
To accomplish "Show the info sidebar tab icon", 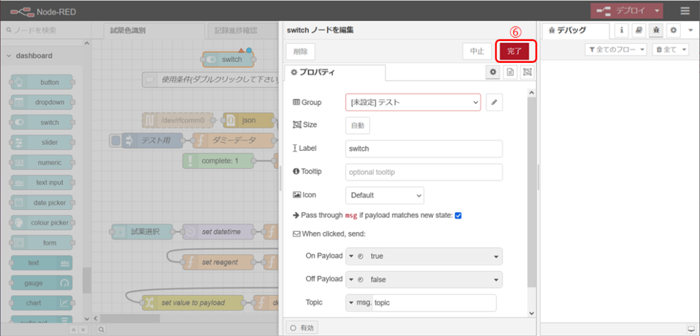I will click(x=621, y=31).
